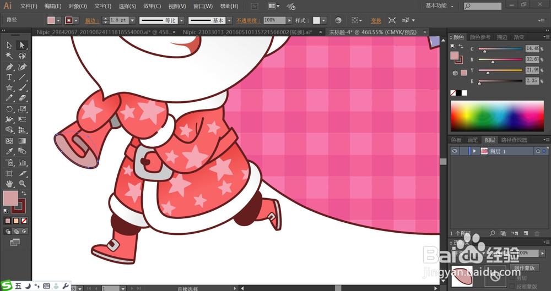Open the 文件(F) menu
Viewport: 551px width, 291px height.
pos(29,6)
